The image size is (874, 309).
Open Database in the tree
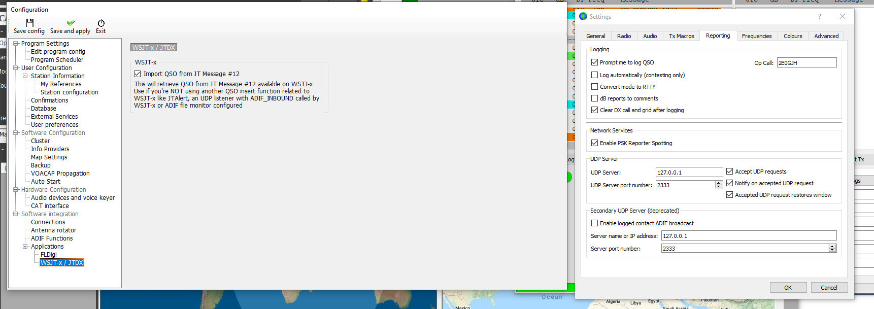44,109
